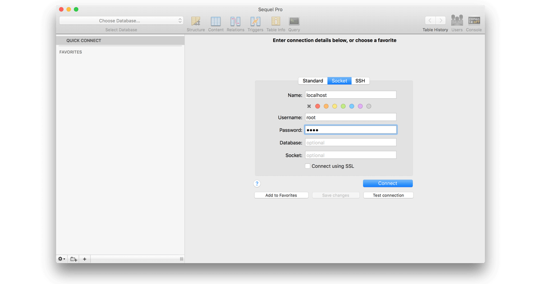Add a new favorite with plus
The height and width of the screenshot is (284, 541).
(x=84, y=259)
